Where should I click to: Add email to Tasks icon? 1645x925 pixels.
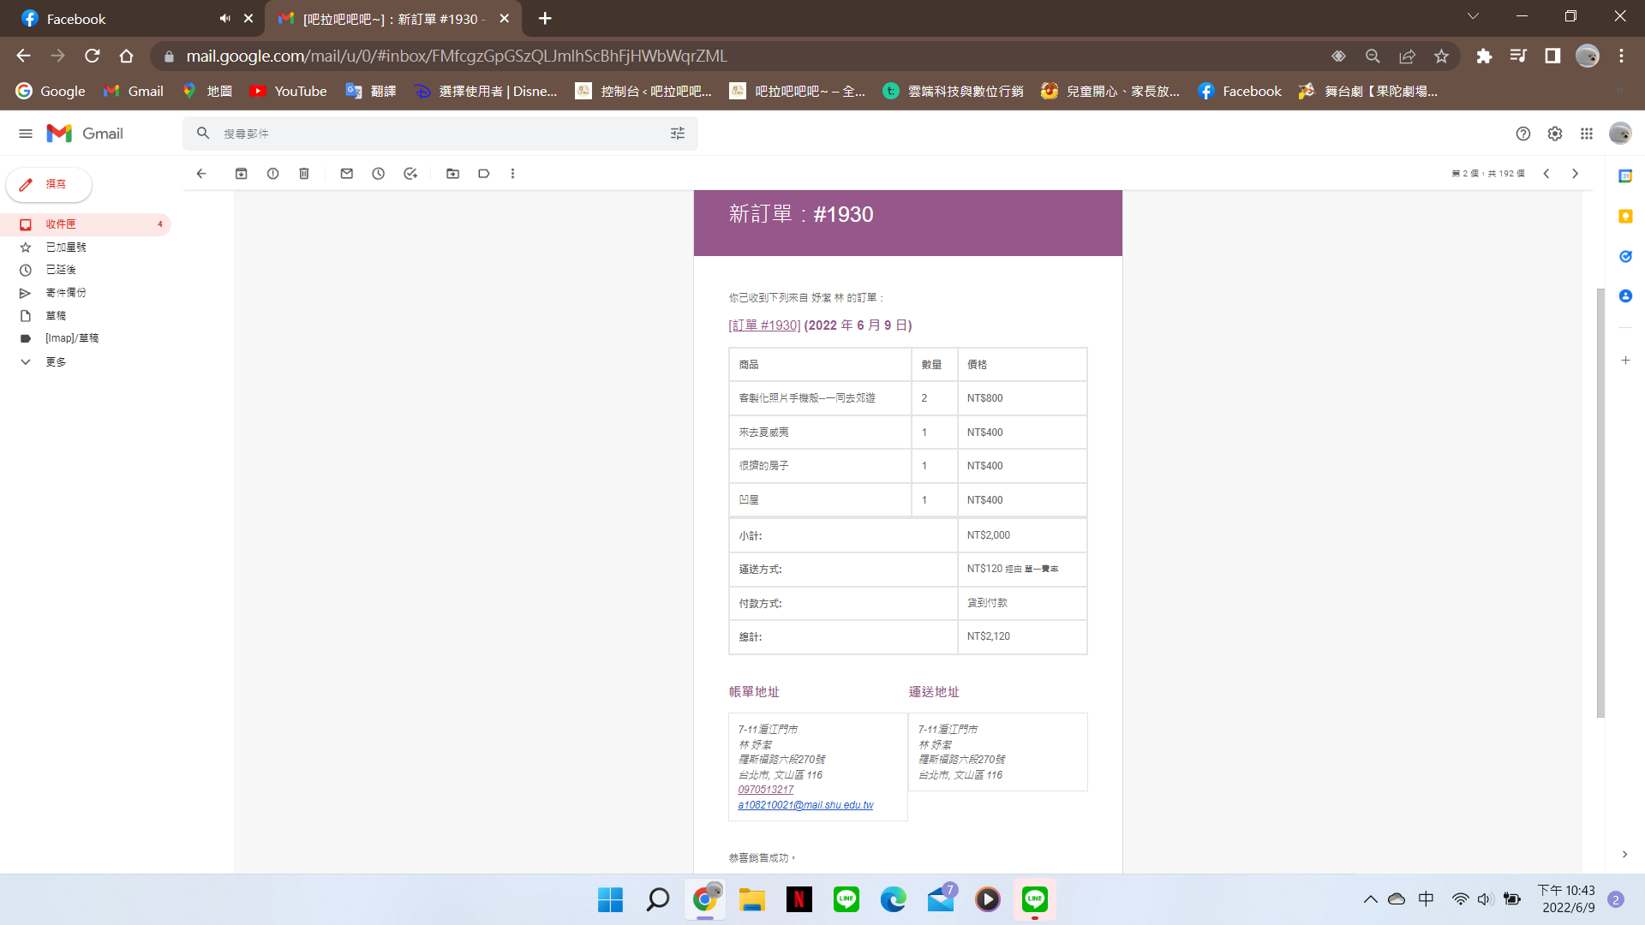(x=410, y=174)
